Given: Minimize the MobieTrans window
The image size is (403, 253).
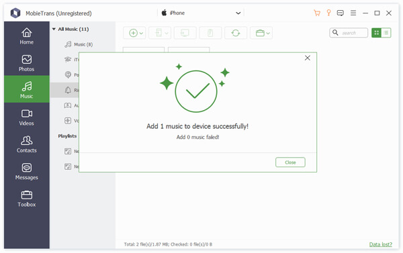Looking at the screenshot, I should coord(365,13).
